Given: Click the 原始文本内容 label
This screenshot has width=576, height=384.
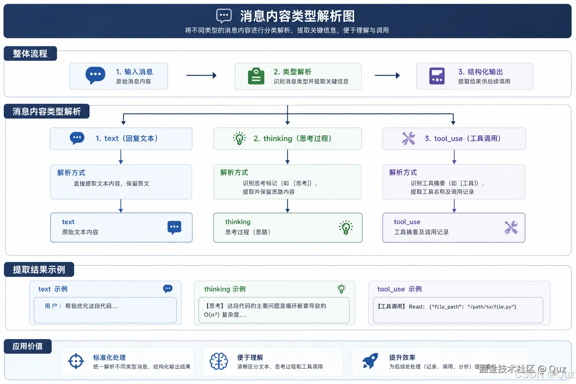Looking at the screenshot, I should 80,232.
